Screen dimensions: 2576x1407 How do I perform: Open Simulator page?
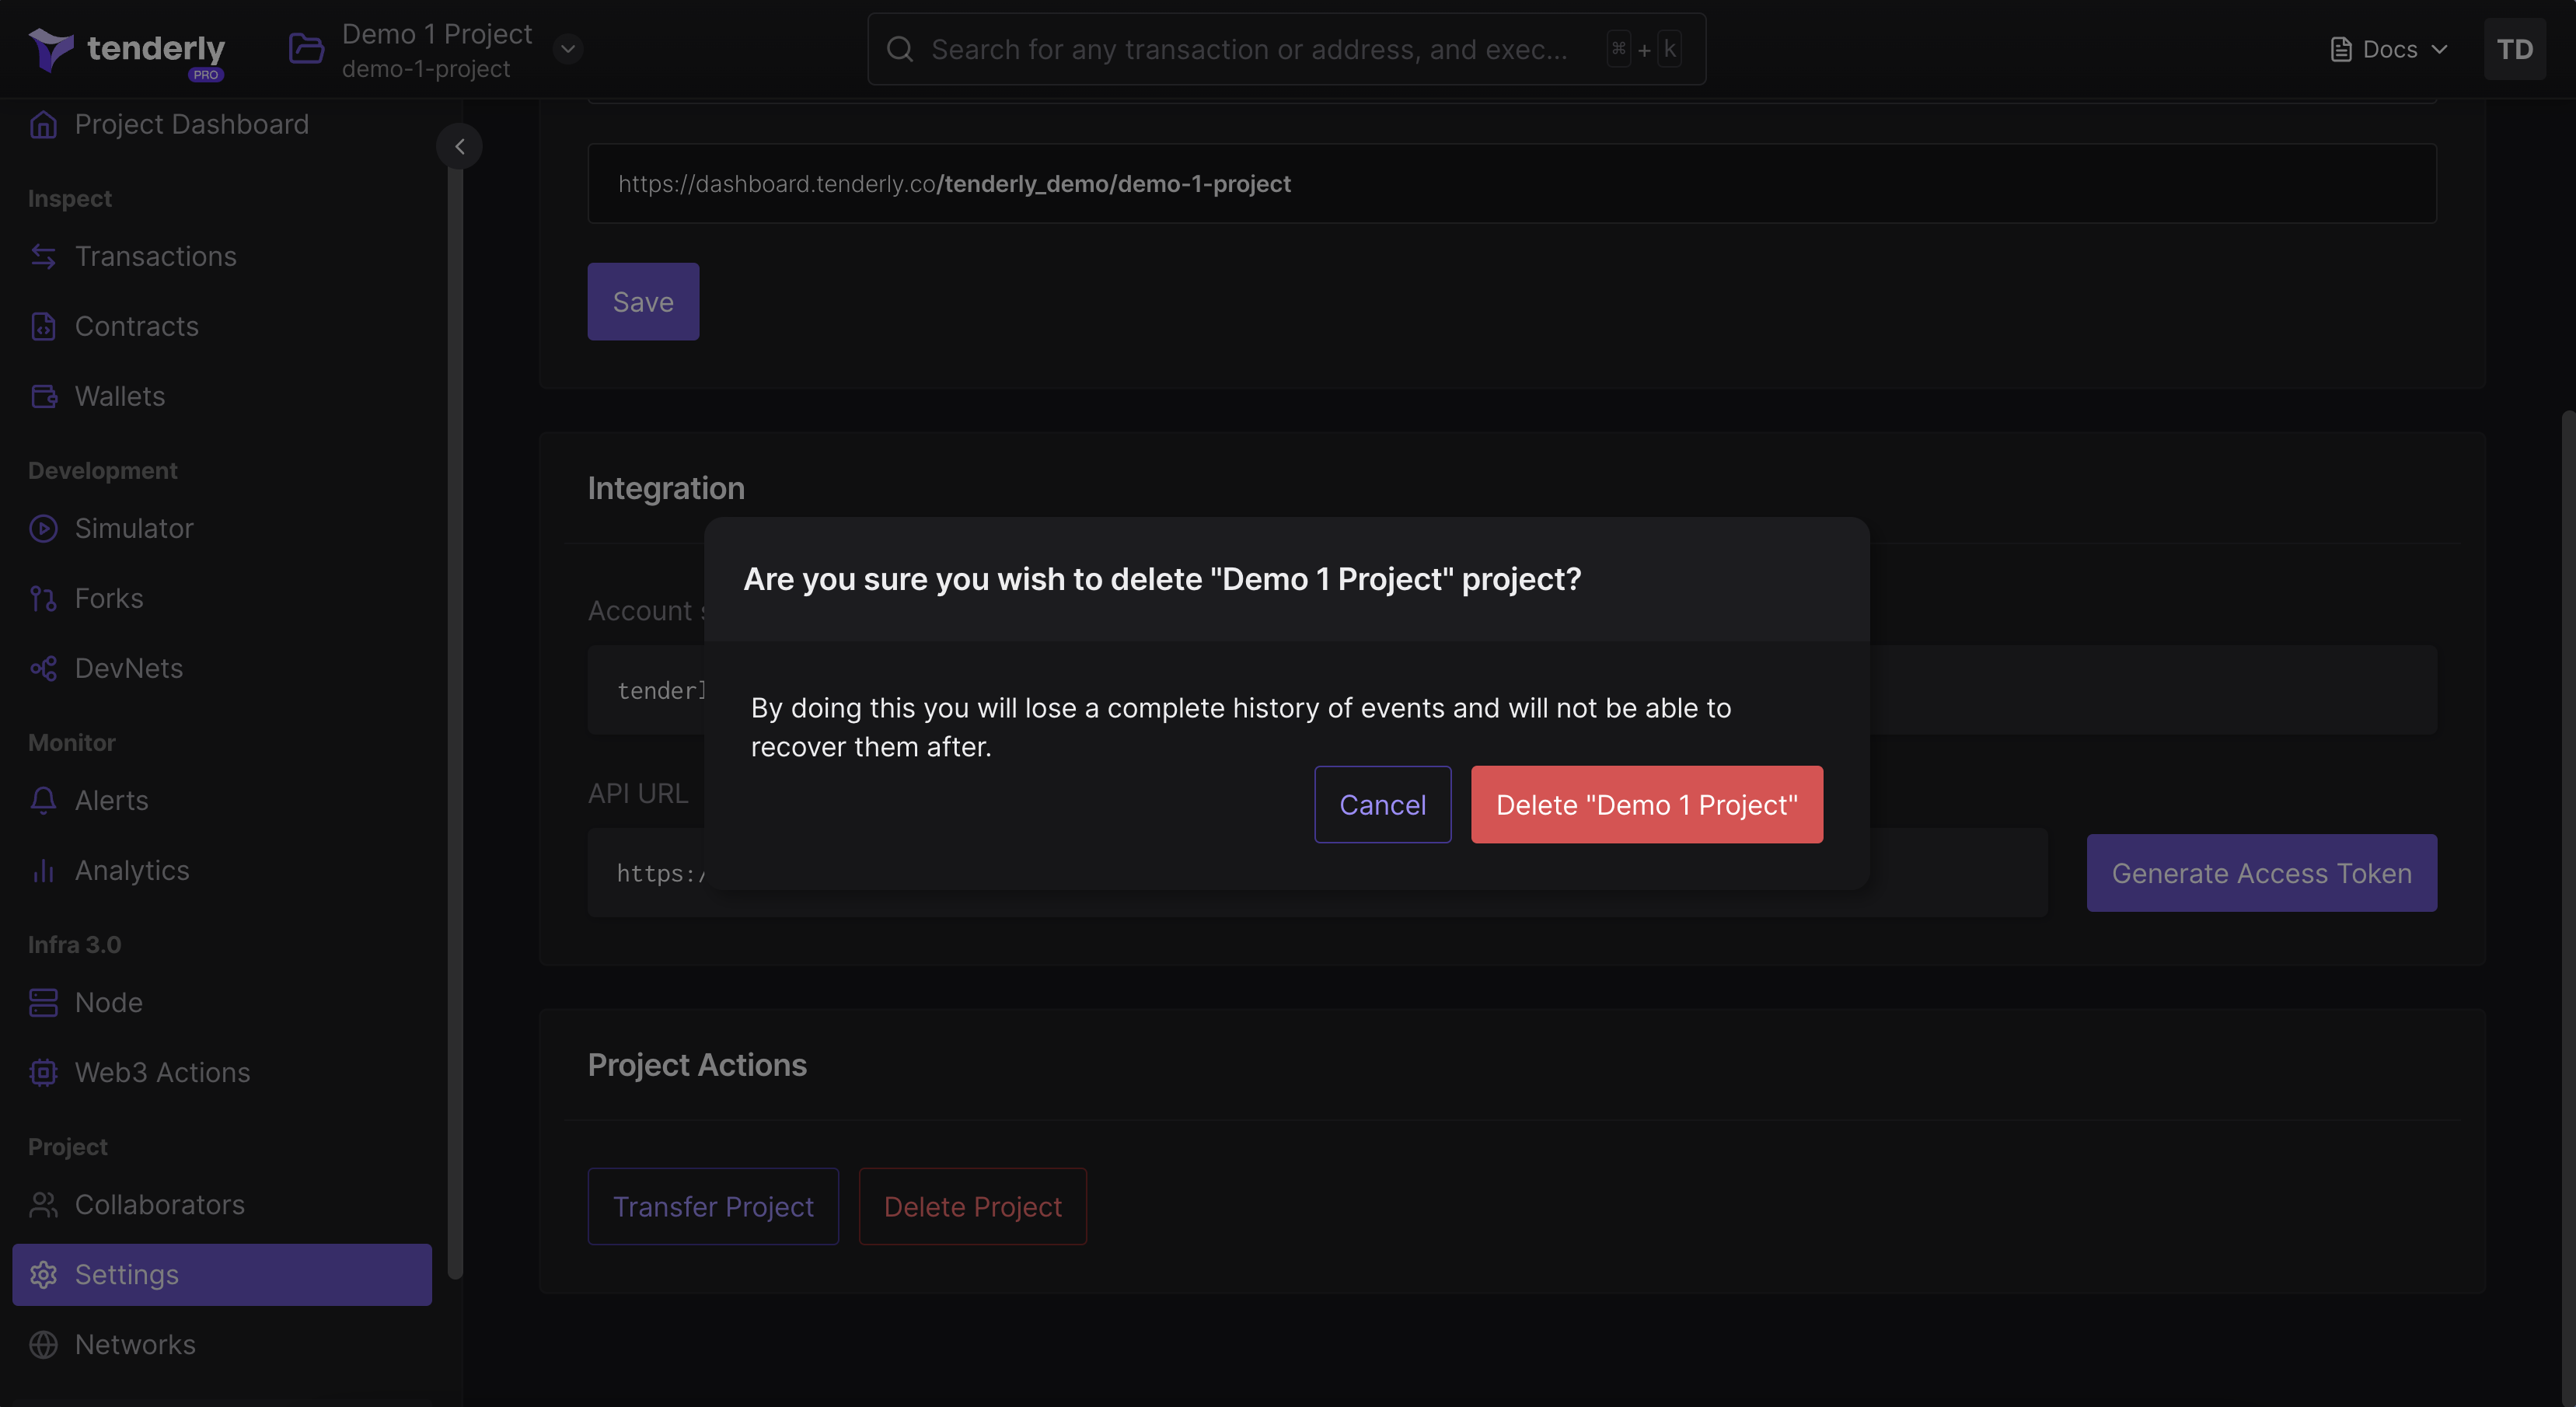pyautogui.click(x=134, y=528)
